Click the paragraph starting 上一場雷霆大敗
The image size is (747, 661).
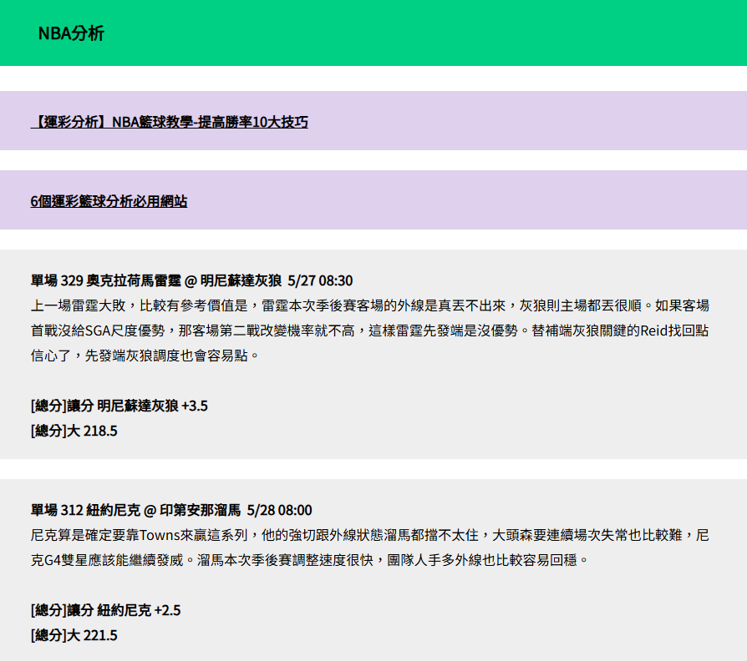pos(369,330)
